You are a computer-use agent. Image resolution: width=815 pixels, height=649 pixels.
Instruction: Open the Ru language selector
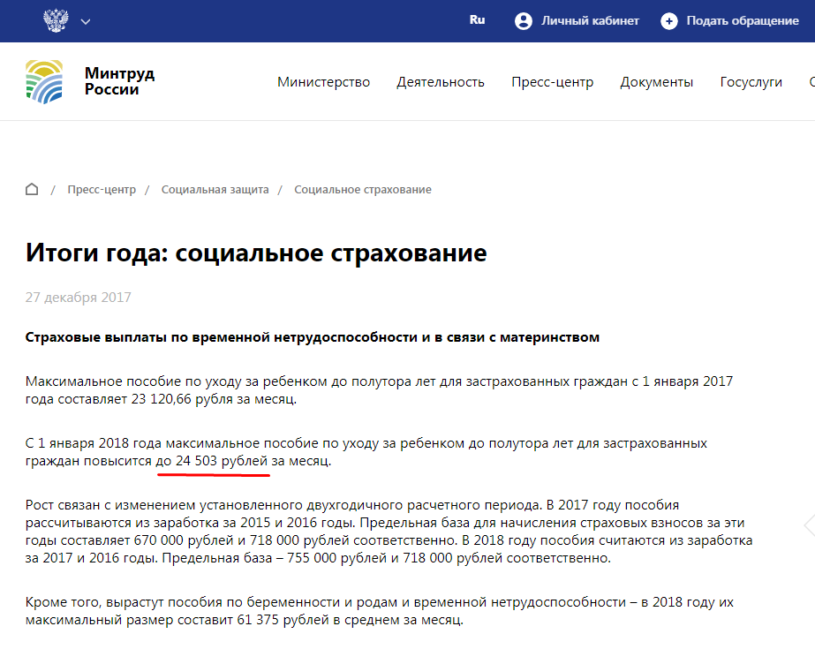pyautogui.click(x=477, y=19)
